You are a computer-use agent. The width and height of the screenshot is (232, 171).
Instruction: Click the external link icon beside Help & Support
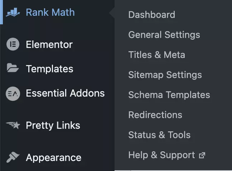(202, 155)
